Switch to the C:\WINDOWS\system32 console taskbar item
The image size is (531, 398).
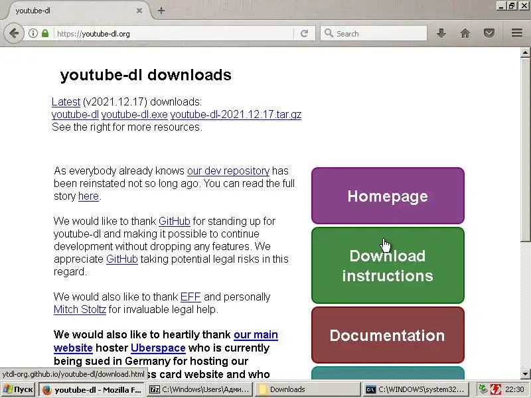tap(416, 389)
